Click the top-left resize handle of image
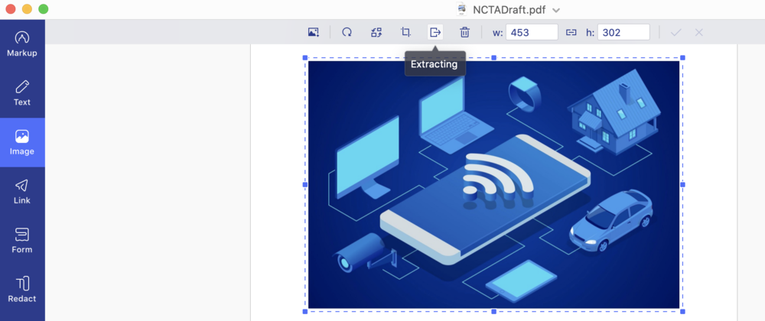The image size is (765, 321). coord(305,57)
